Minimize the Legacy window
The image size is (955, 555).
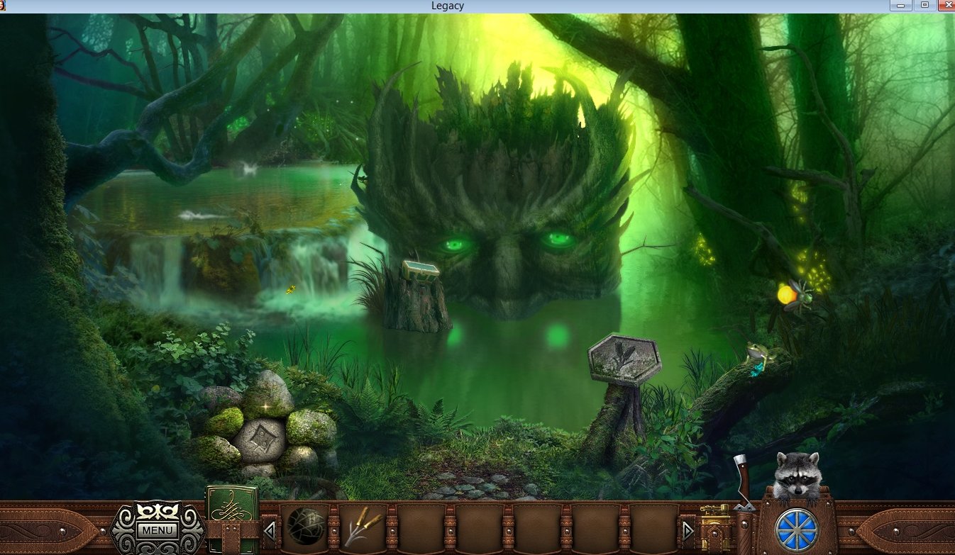coord(900,5)
